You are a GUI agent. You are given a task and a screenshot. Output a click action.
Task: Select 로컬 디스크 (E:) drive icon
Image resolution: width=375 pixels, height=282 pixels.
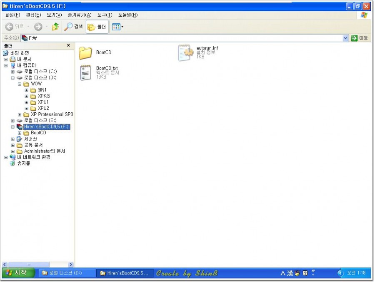(19, 121)
